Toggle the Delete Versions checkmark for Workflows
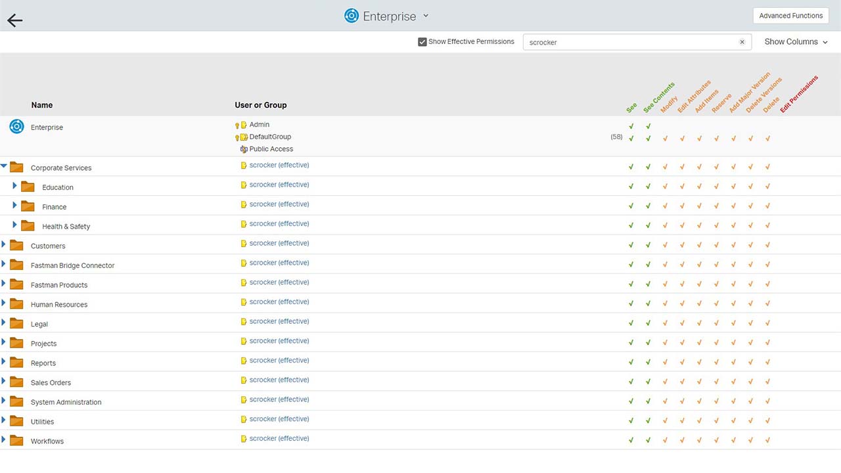841x473 pixels. (750, 440)
